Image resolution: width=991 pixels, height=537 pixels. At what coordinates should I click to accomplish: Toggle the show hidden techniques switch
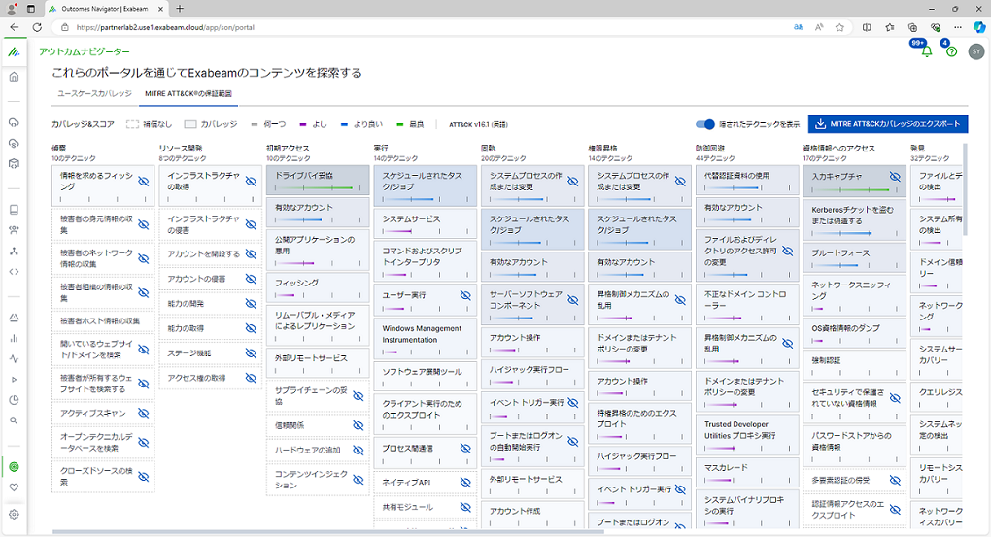(x=704, y=124)
